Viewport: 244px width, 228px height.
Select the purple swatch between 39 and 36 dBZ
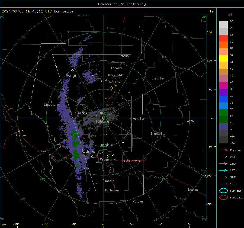click(223, 92)
